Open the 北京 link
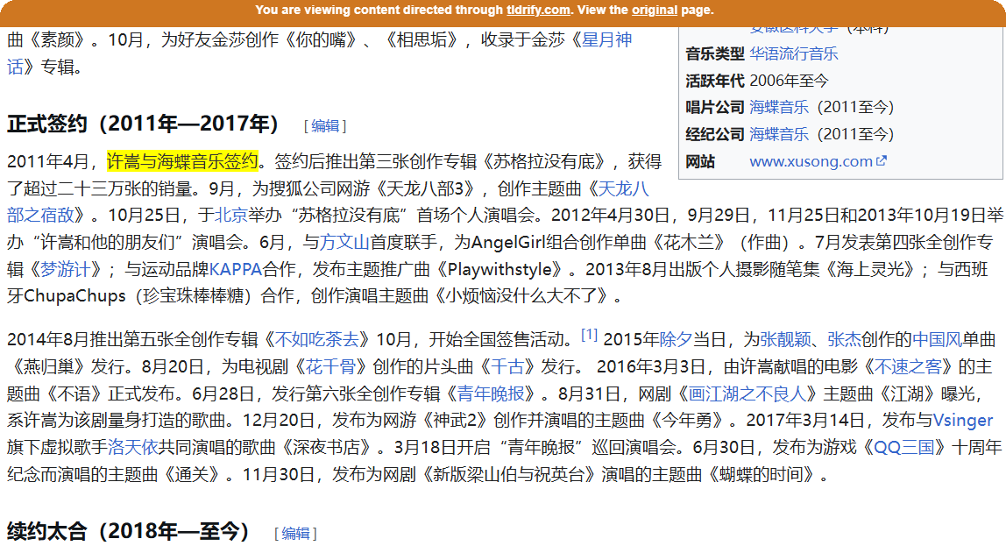1006x553 pixels. tap(231, 215)
